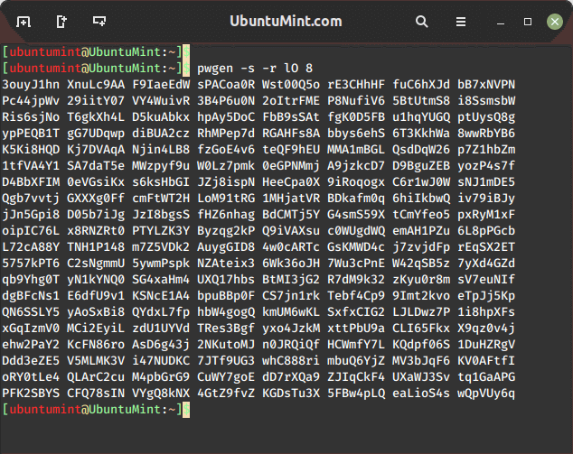
Task: Select password D4BbXFIM
Action: (x=31, y=182)
